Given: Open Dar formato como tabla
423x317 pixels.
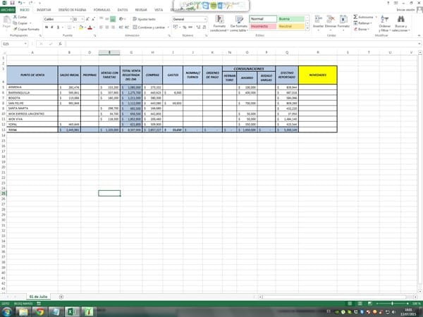Looking at the screenshot, I should coord(239,23).
